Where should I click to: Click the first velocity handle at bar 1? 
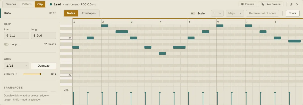[73, 93]
